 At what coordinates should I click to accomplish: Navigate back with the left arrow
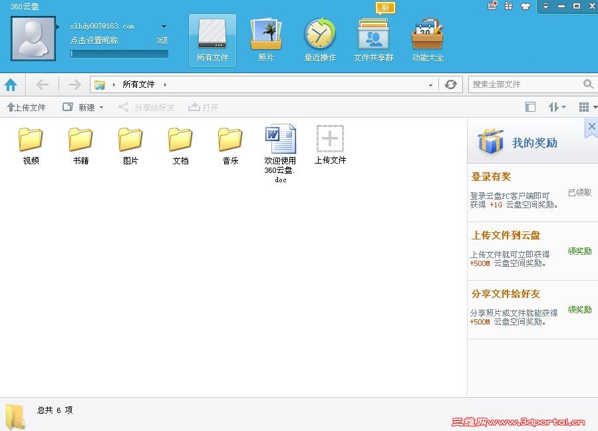click(x=43, y=84)
